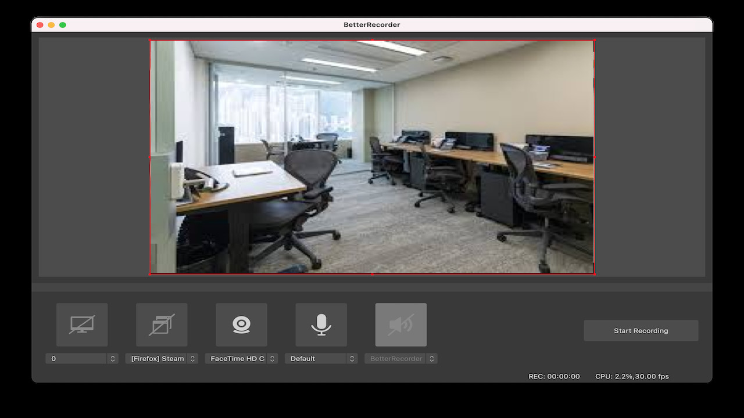Click the office video preview image

pos(372,157)
